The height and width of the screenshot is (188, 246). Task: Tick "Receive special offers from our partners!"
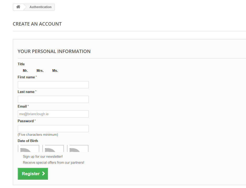[x=53, y=163]
